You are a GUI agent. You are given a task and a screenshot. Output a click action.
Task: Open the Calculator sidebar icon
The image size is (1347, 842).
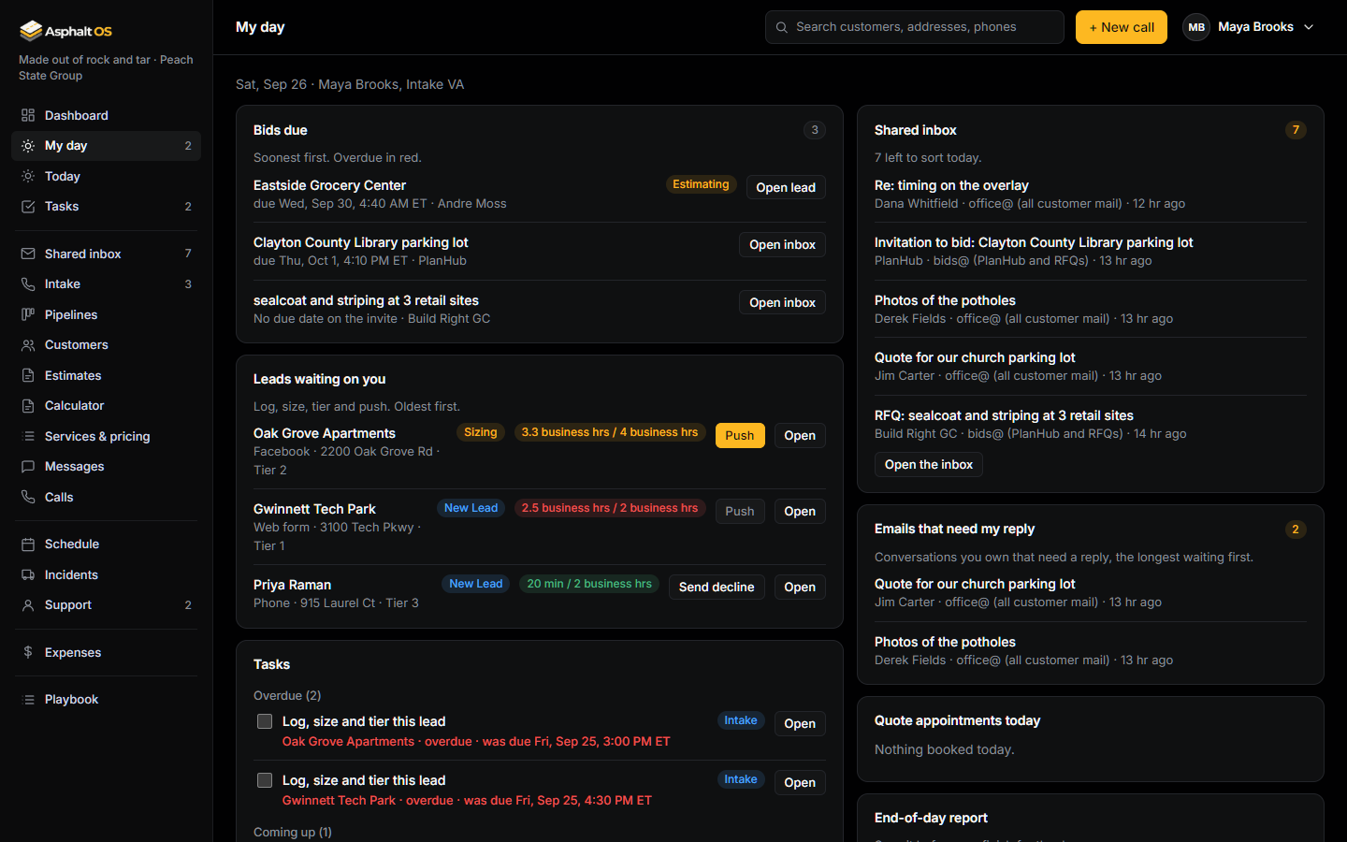tap(28, 406)
